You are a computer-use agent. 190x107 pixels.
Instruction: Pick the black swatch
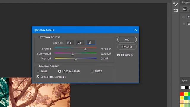click(x=187, y=87)
